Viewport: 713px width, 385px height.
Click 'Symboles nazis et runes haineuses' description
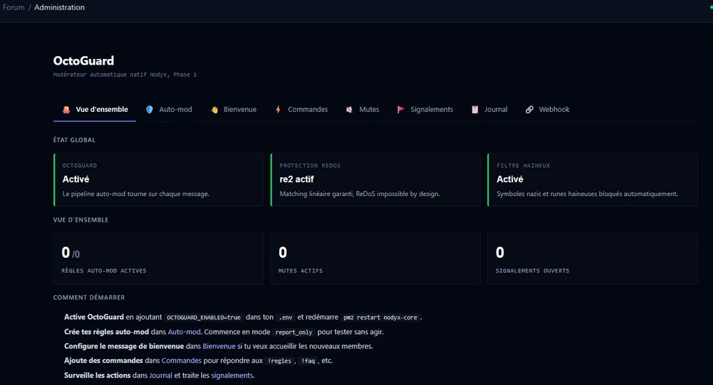587,194
